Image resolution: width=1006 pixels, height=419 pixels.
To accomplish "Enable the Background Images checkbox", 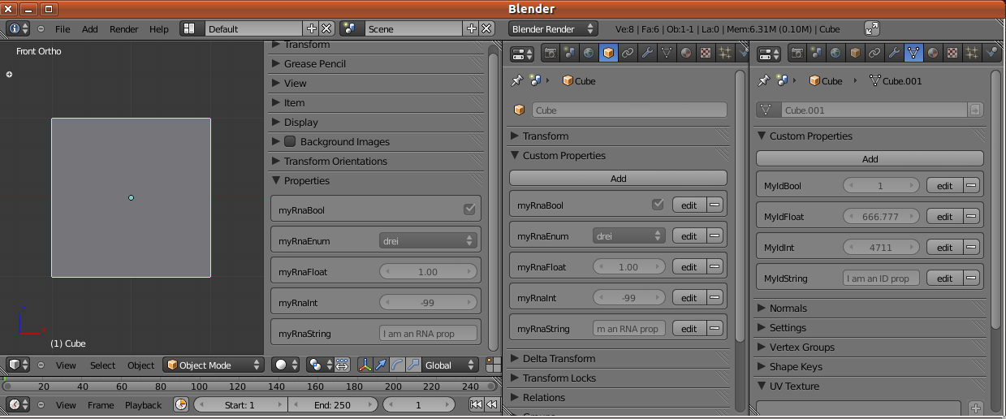I will tap(290, 141).
